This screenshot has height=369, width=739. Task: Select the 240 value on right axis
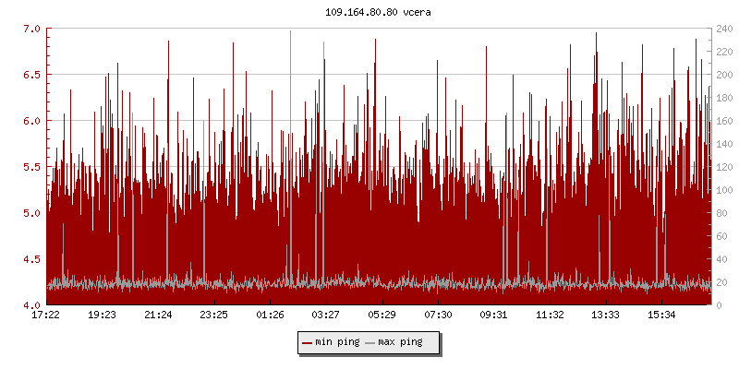(724, 29)
